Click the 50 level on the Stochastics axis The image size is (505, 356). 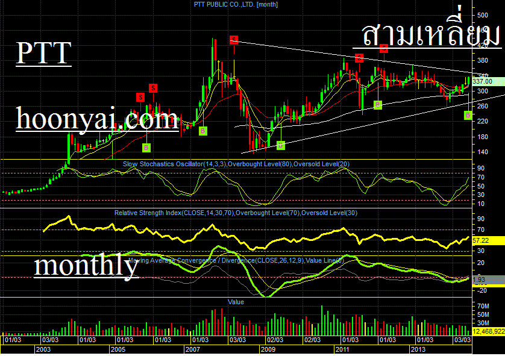tap(481, 186)
